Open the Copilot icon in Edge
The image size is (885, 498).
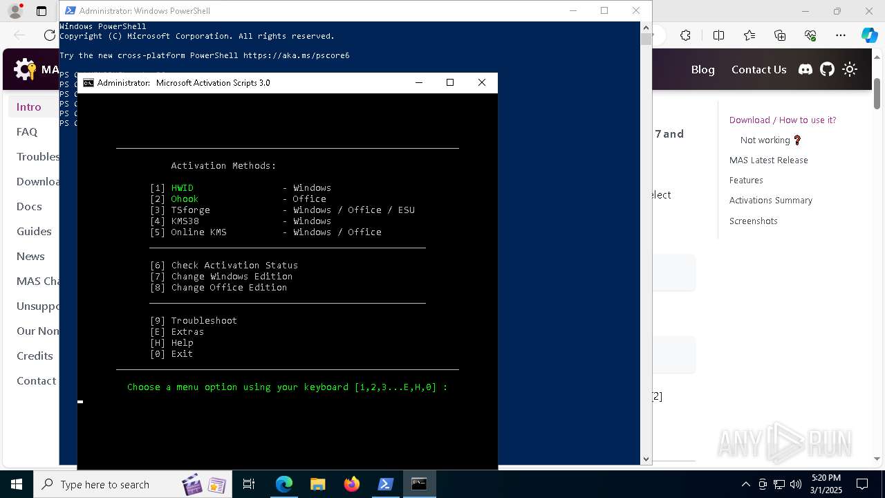[869, 35]
